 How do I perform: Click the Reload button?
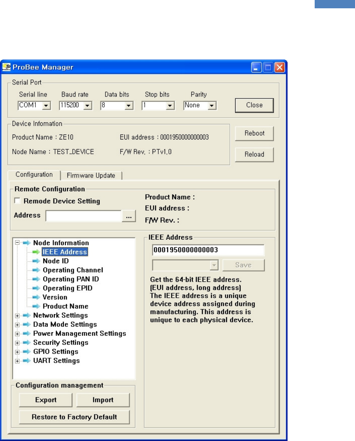254,155
